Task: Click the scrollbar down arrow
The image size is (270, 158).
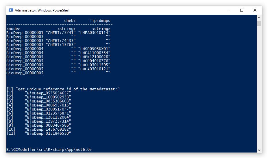Action: pyautogui.click(x=259, y=150)
